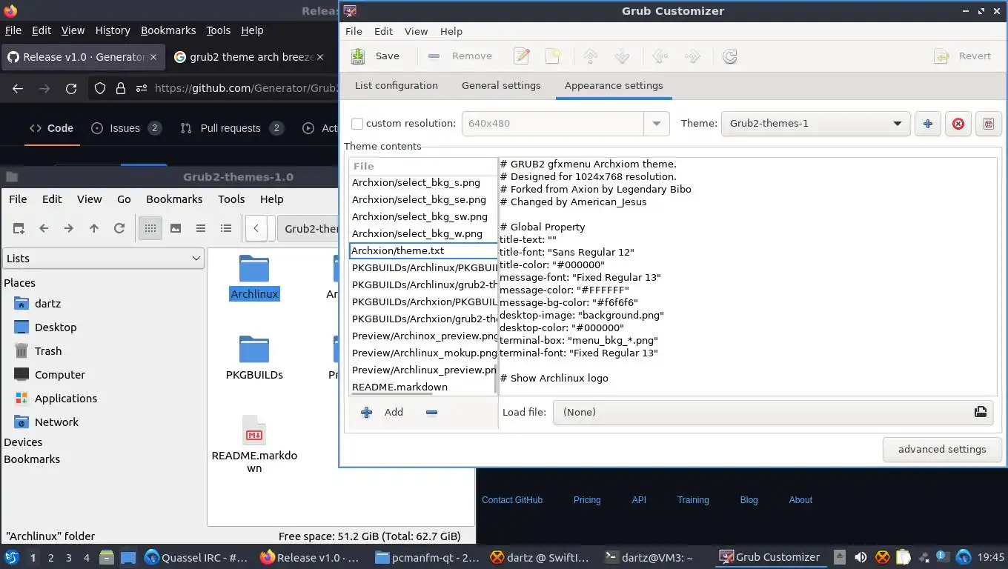The height and width of the screenshot is (569, 1008).
Task: Open the site security padlock in Firefox
Action: click(121, 88)
